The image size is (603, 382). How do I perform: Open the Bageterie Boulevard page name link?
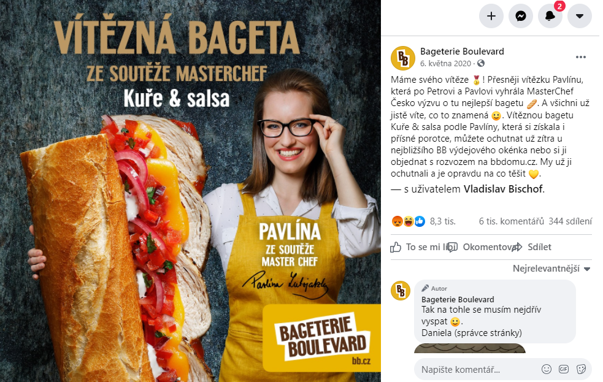(462, 52)
